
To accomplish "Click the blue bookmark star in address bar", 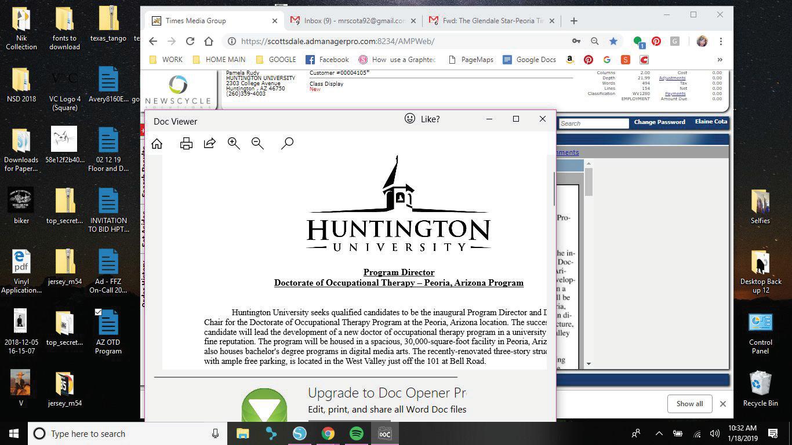I will click(x=613, y=41).
